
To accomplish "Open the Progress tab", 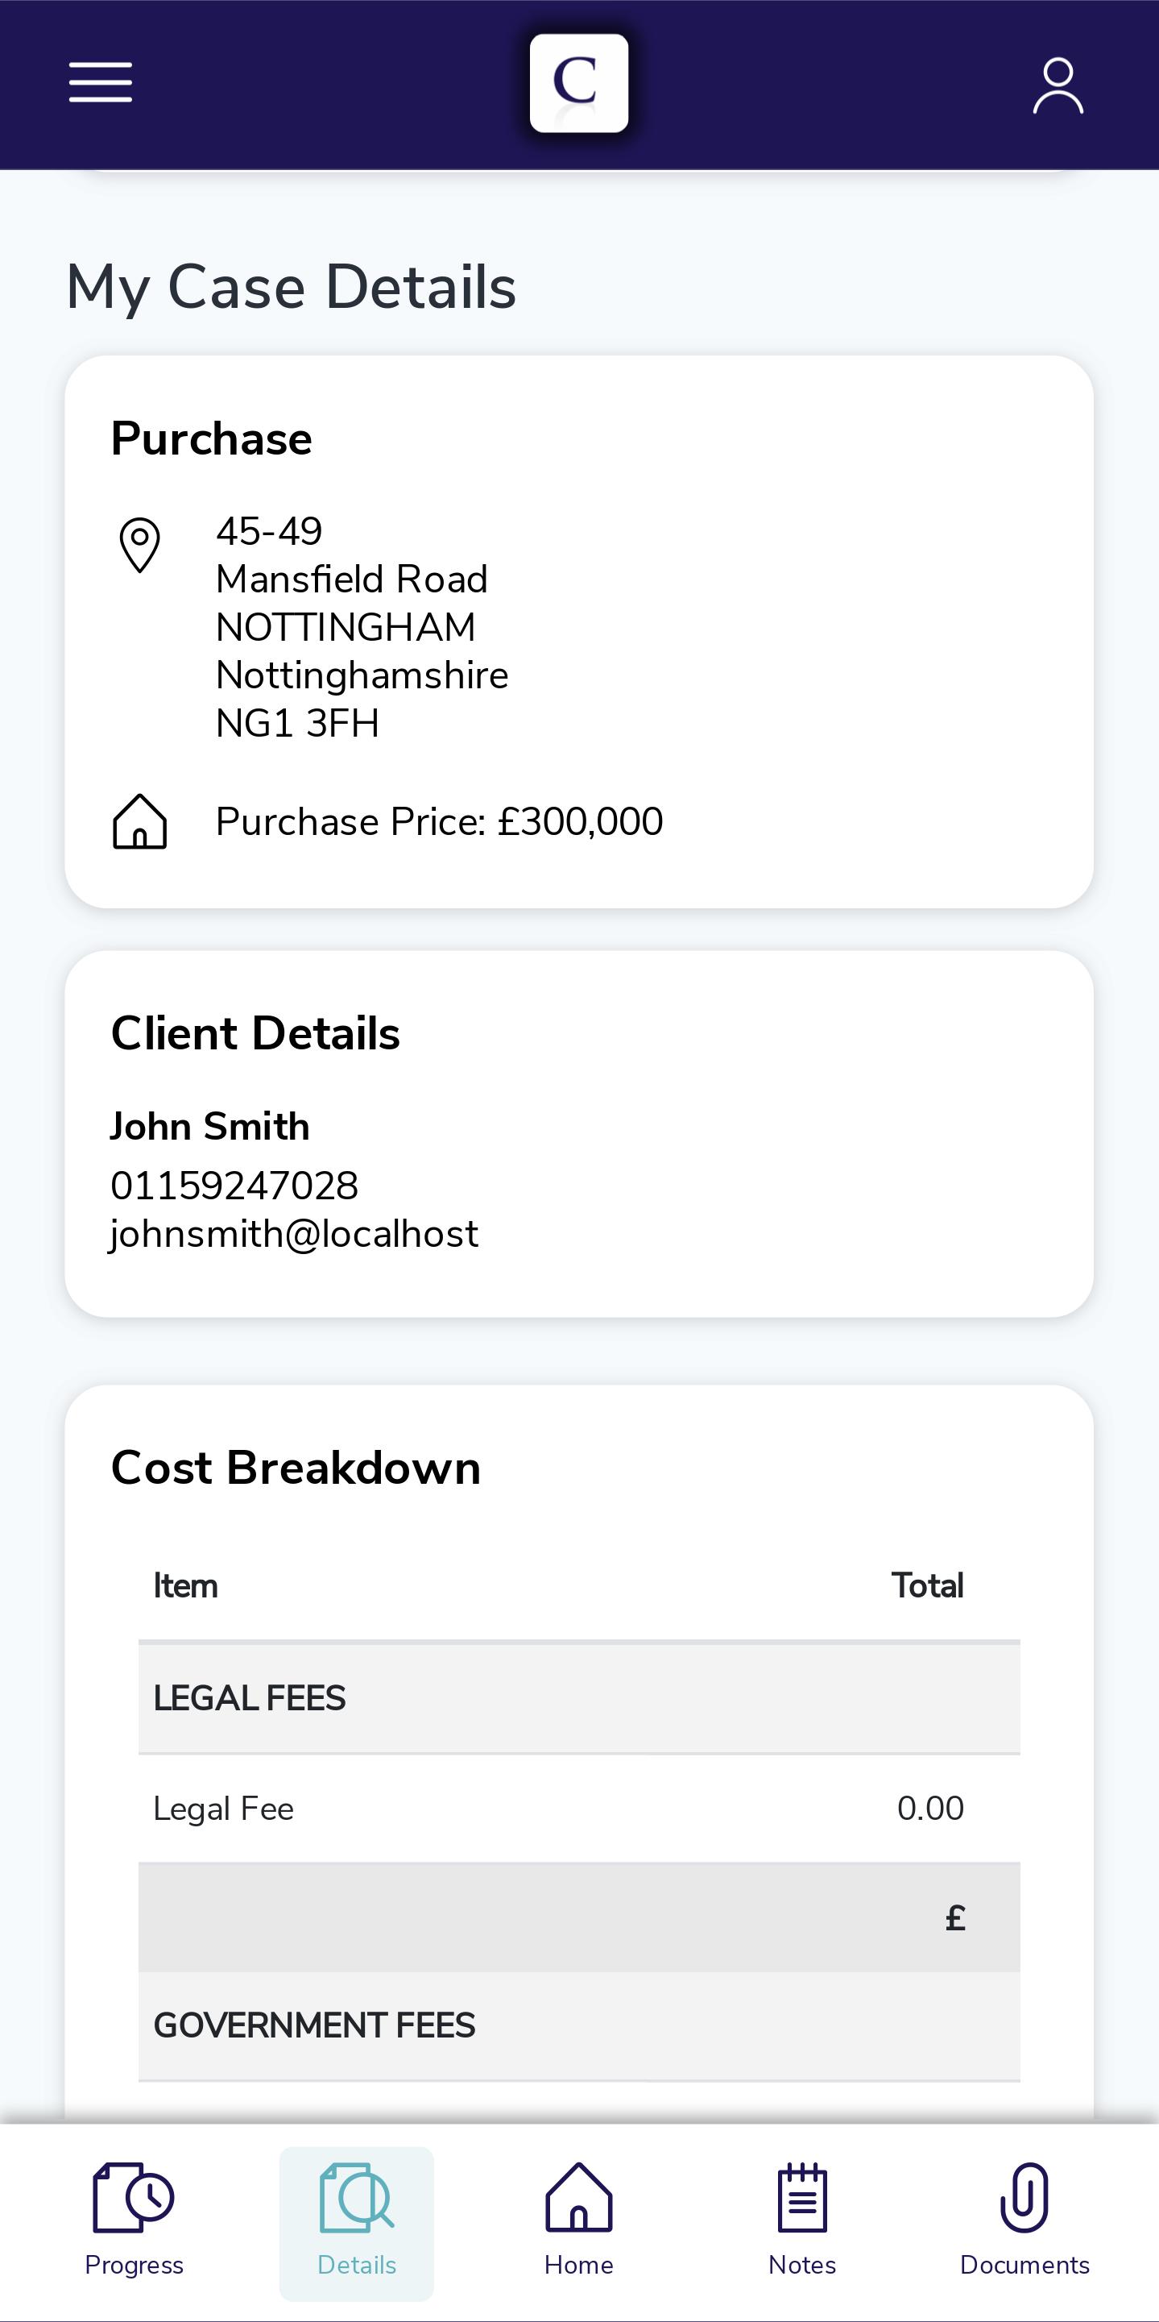I will (135, 2221).
